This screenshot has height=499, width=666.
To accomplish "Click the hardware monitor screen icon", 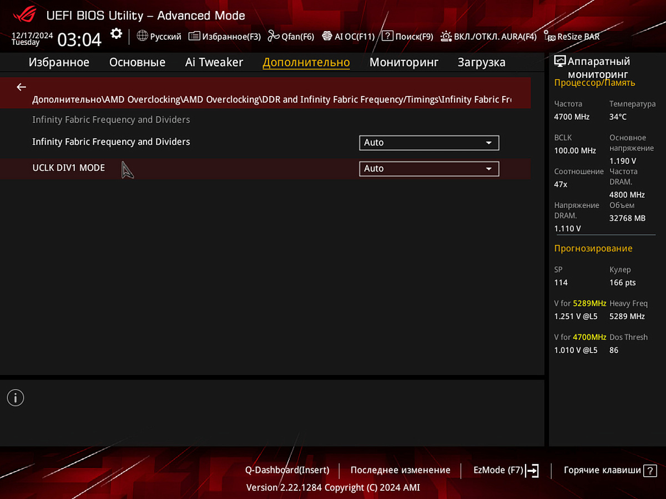I will pyautogui.click(x=560, y=62).
